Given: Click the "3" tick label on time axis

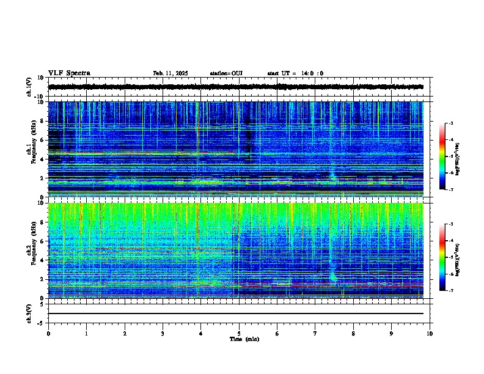Looking at the screenshot, I should (163, 334).
